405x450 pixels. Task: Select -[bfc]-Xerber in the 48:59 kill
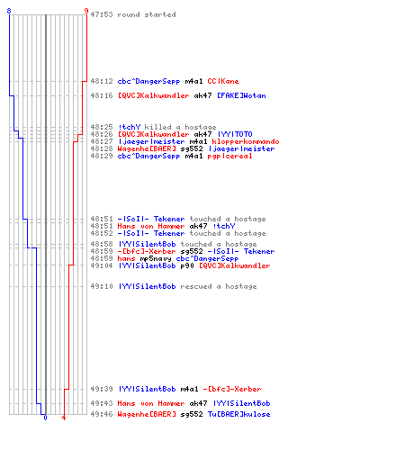[147, 251]
